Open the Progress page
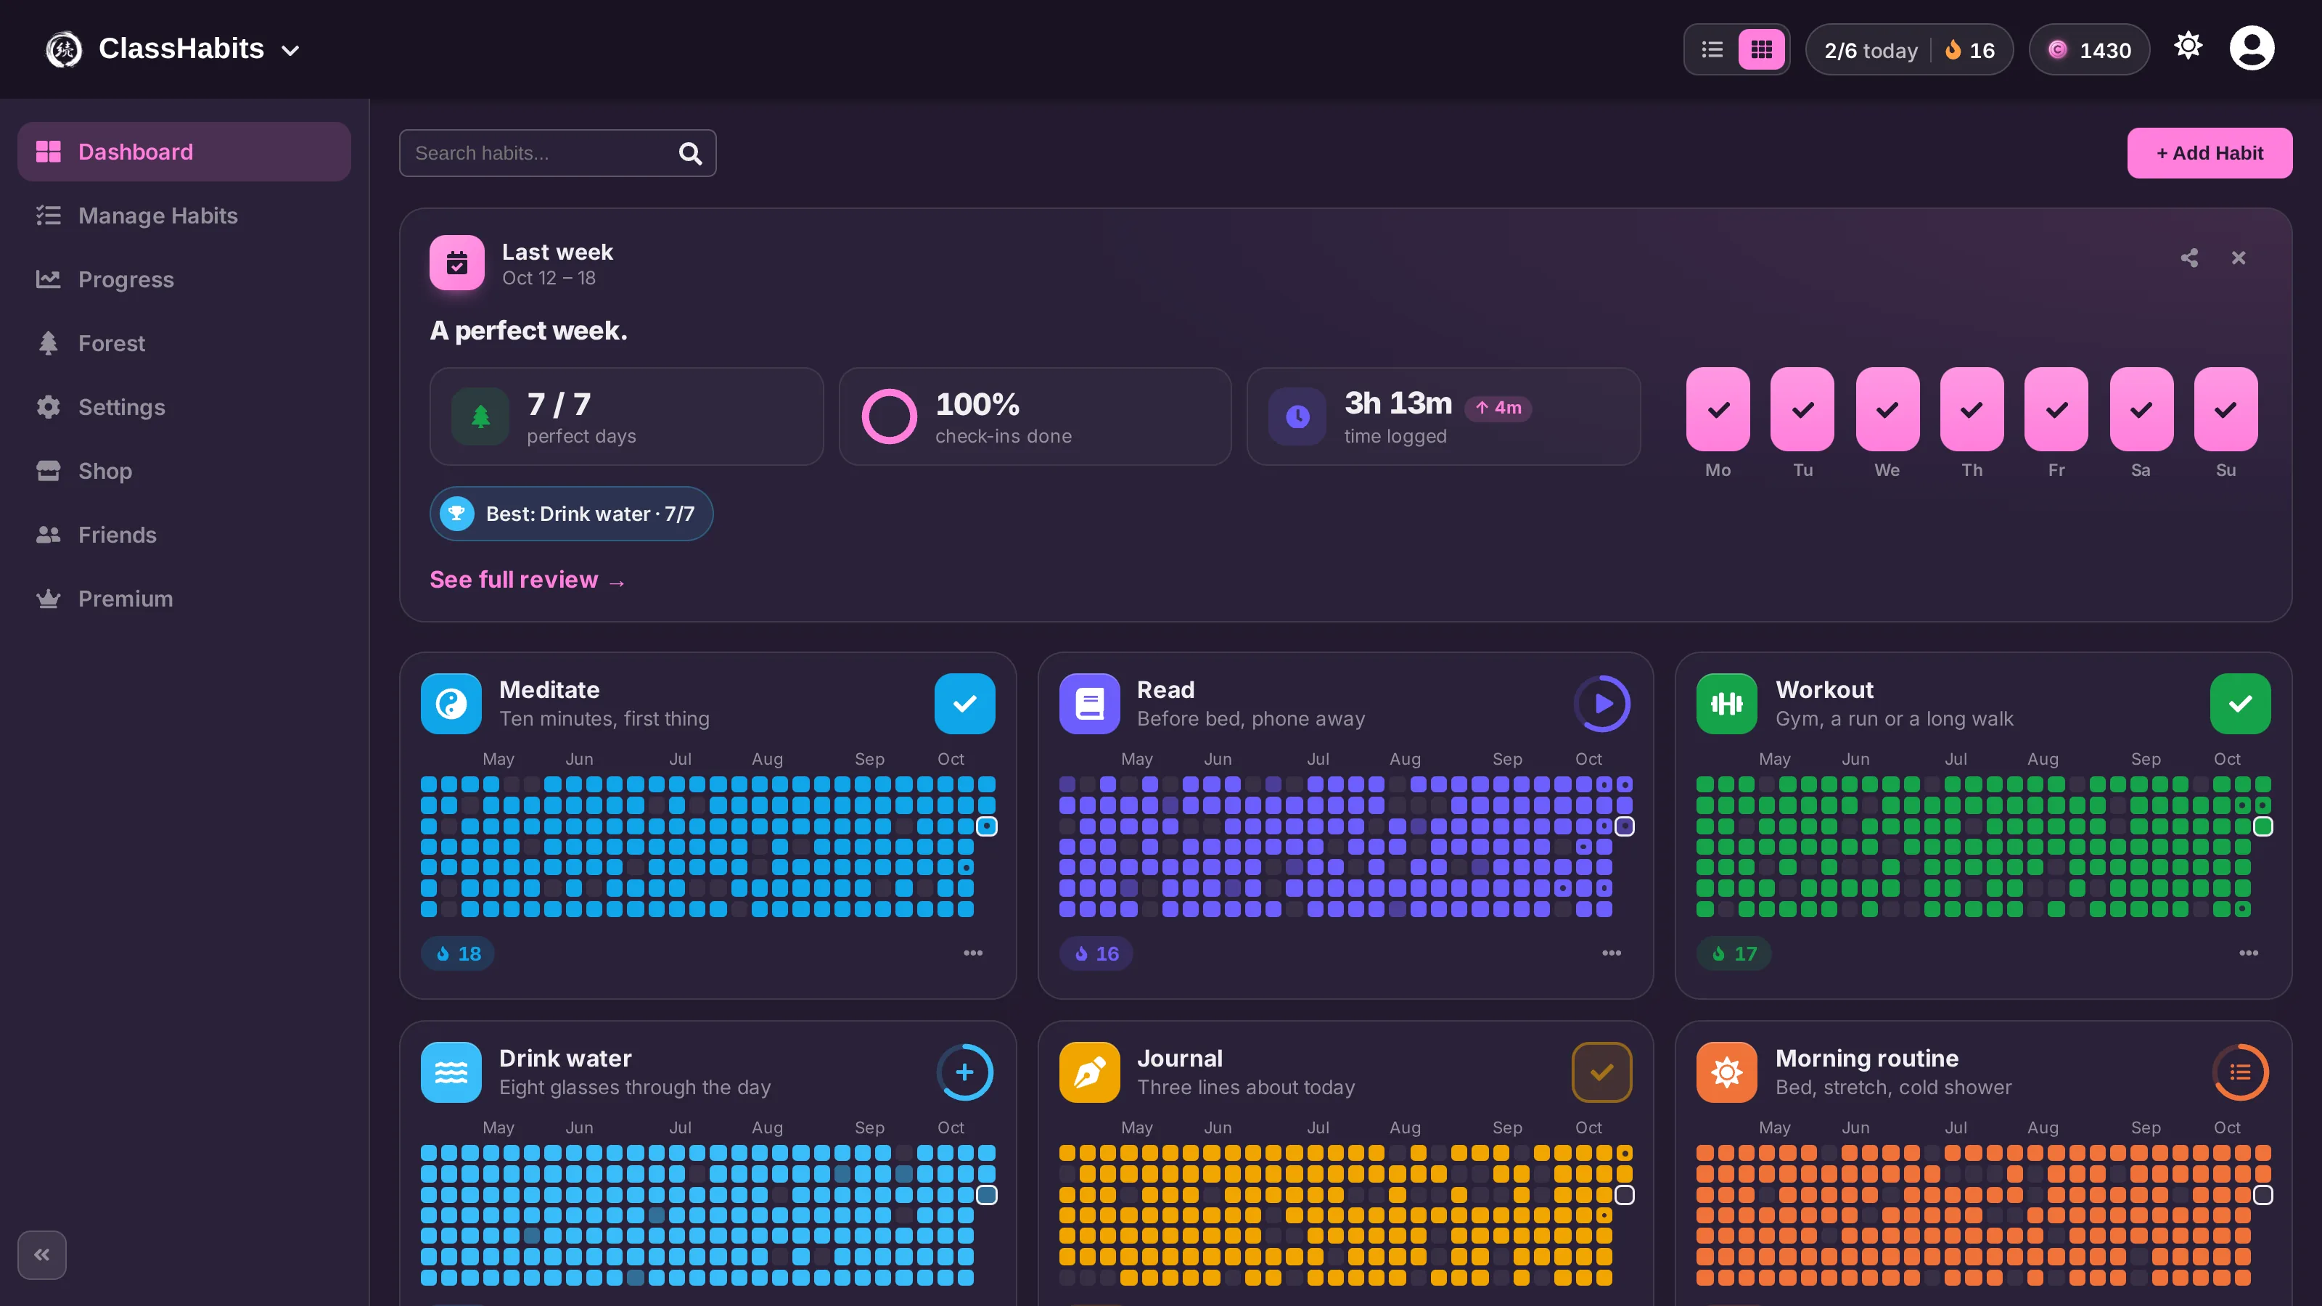Screen dimensions: 2322x1306 184,279
